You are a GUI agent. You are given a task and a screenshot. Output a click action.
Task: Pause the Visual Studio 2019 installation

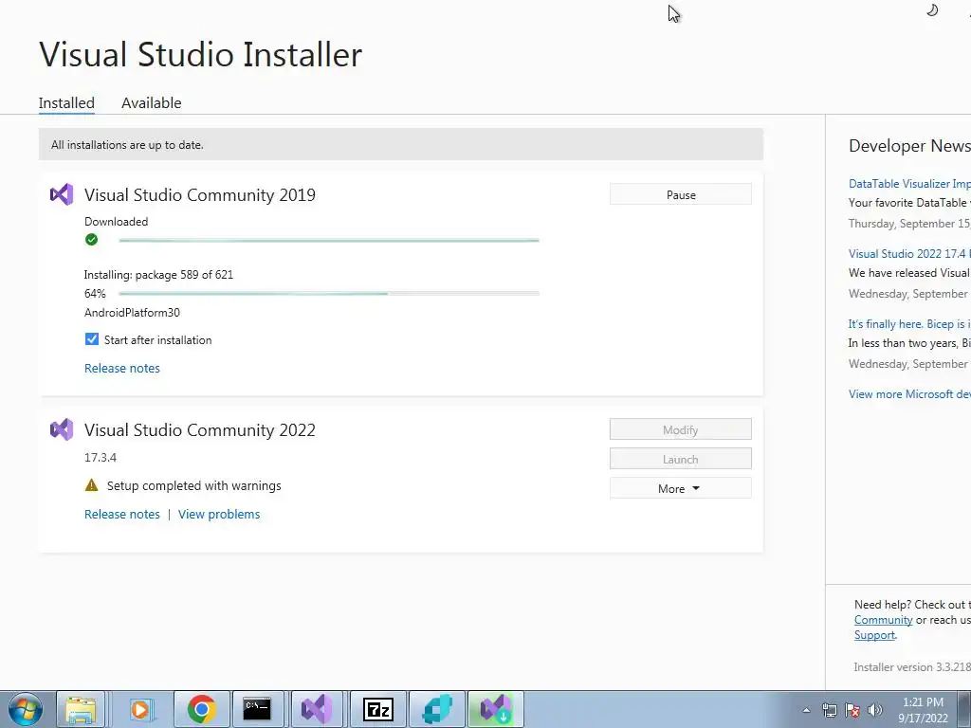[681, 194]
